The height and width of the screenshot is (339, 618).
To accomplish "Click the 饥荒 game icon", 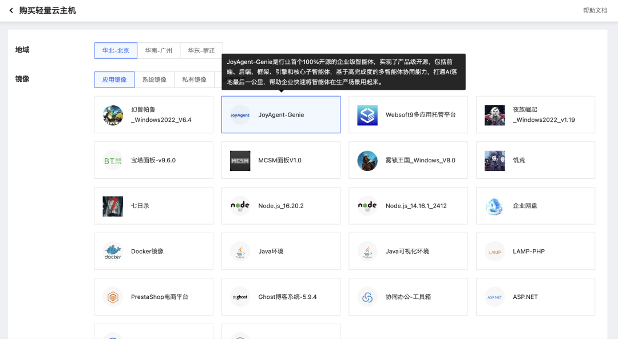I will point(494,161).
